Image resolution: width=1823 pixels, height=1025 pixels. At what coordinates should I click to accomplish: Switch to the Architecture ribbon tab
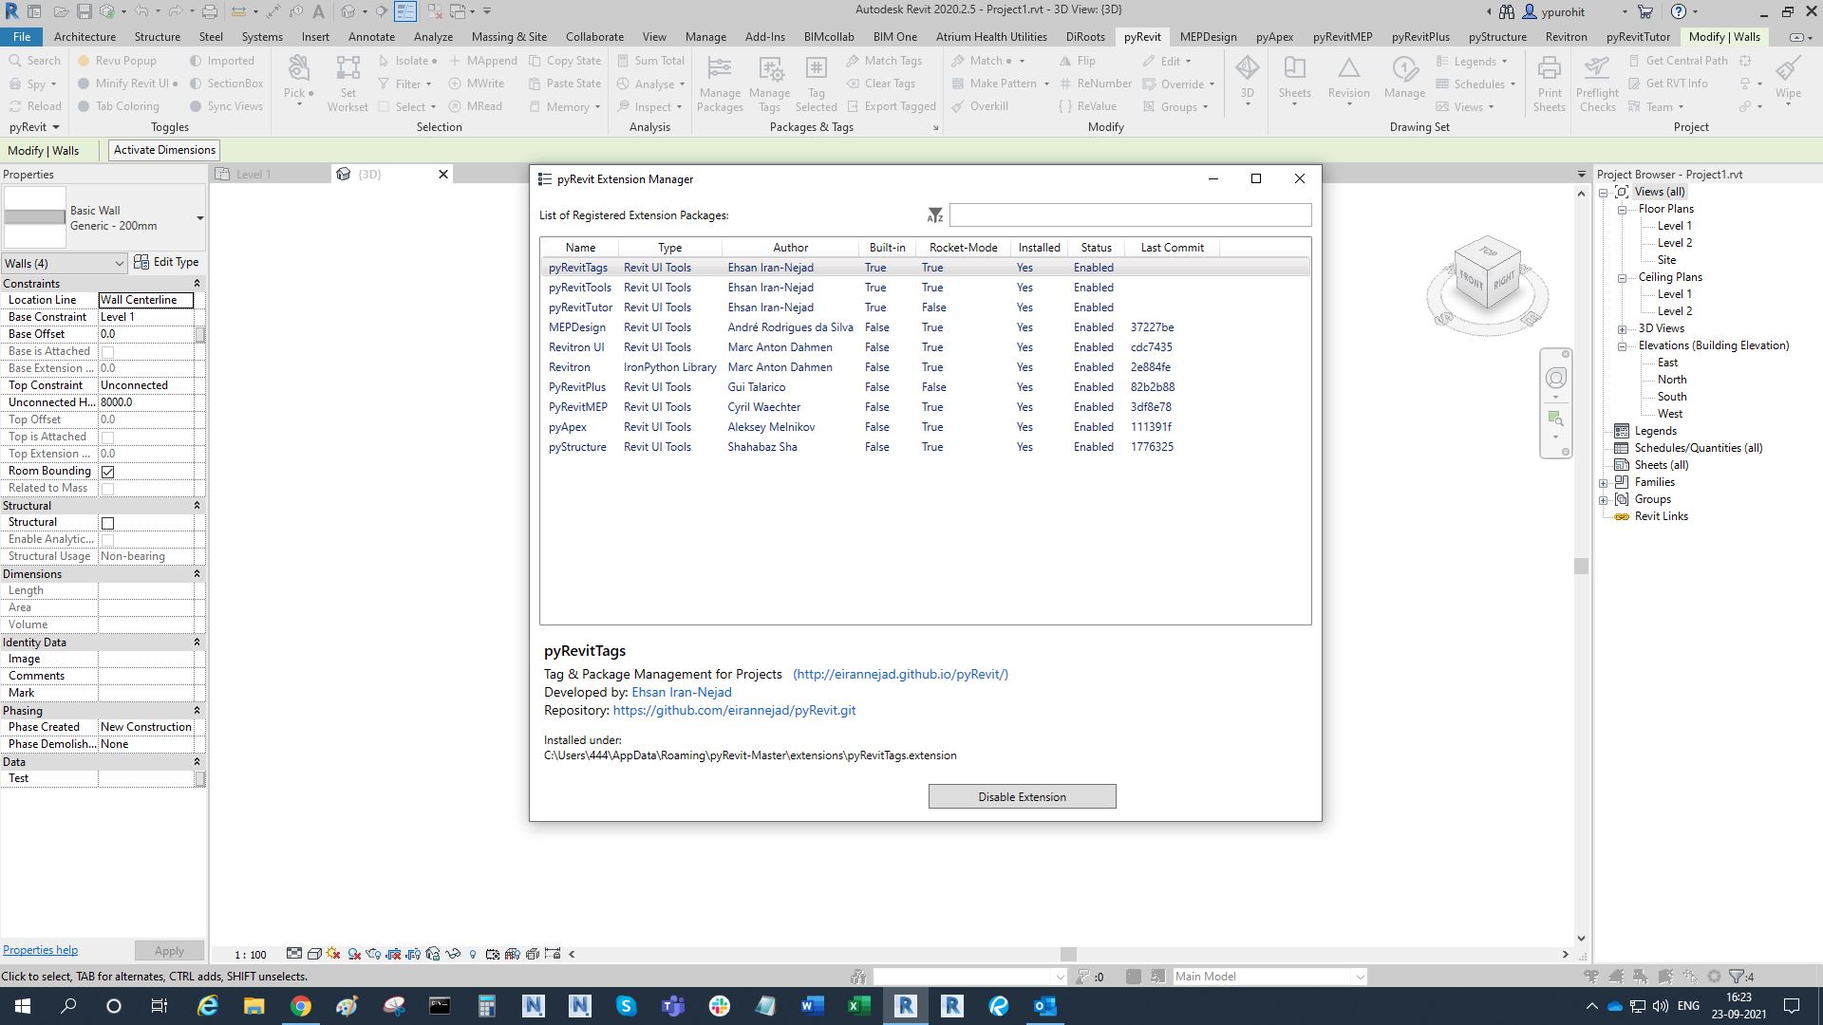point(85,36)
